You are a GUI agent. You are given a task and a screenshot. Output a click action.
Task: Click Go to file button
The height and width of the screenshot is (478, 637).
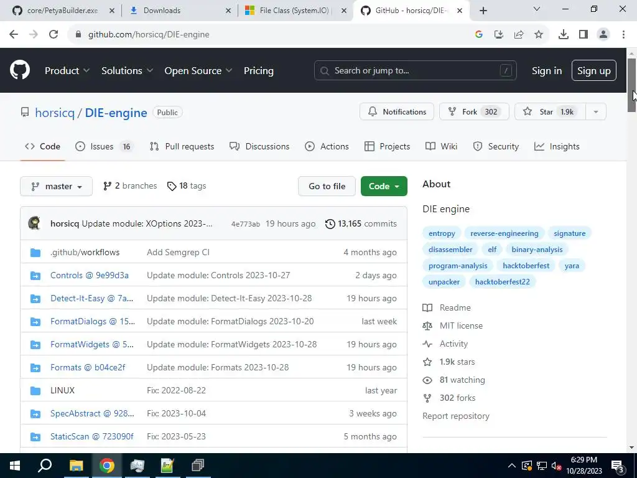click(x=327, y=186)
